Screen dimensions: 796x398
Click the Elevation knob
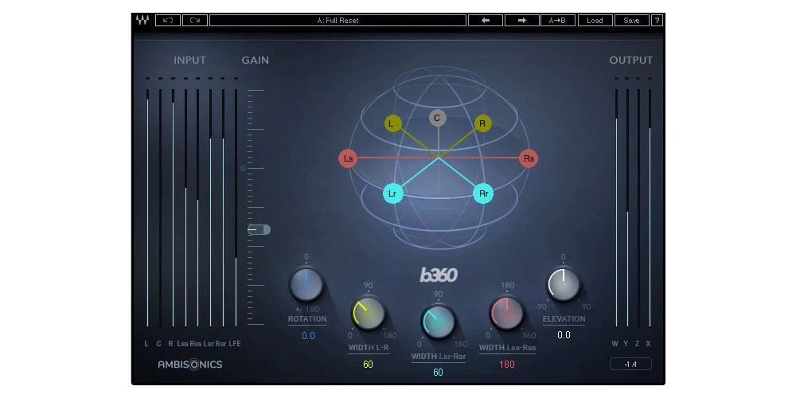[564, 284]
